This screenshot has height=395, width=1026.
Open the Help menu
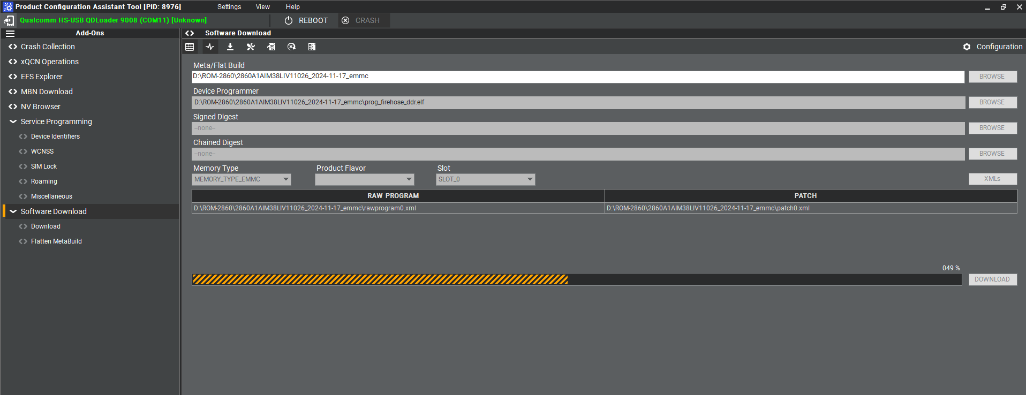(x=292, y=7)
